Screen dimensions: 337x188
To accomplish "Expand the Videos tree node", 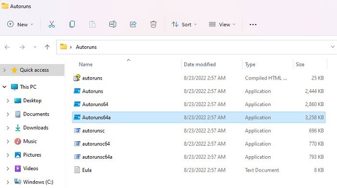I will pyautogui.click(x=8, y=168).
